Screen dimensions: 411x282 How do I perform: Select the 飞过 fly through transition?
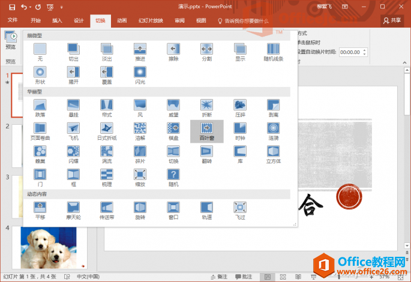[x=240, y=211]
